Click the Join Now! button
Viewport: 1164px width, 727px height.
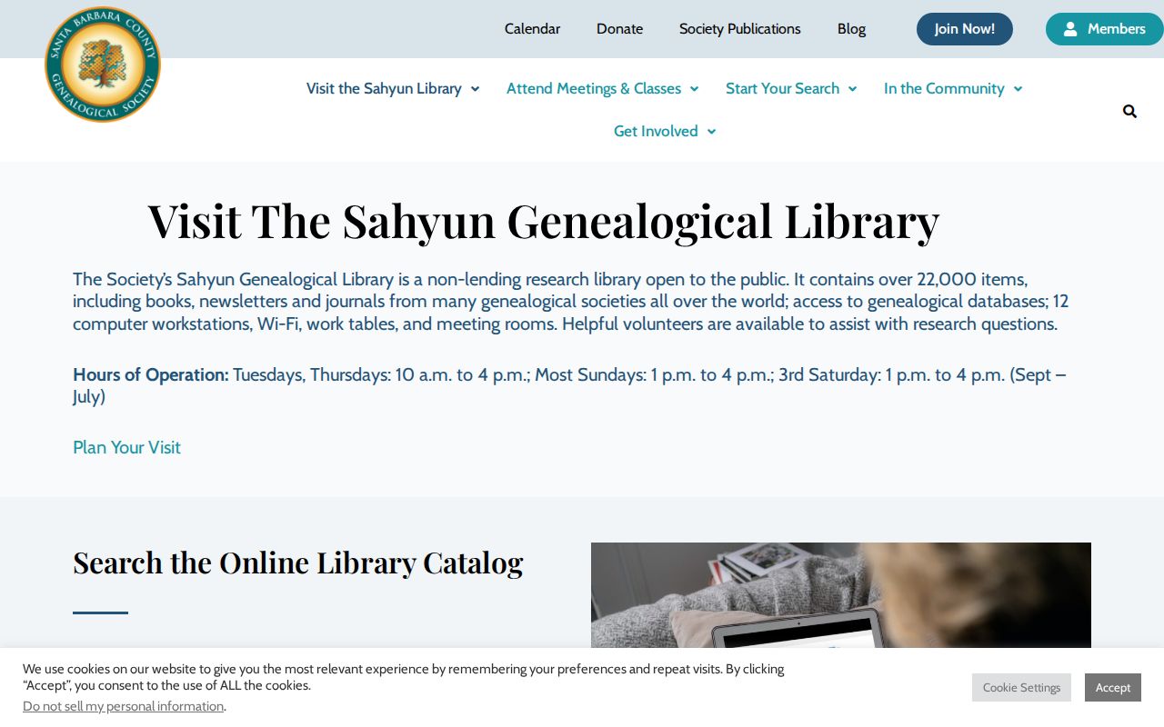[x=965, y=29]
